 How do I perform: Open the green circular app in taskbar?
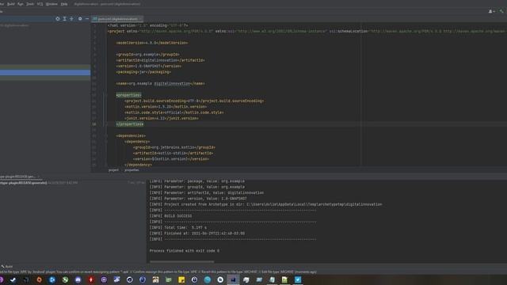click(65, 279)
